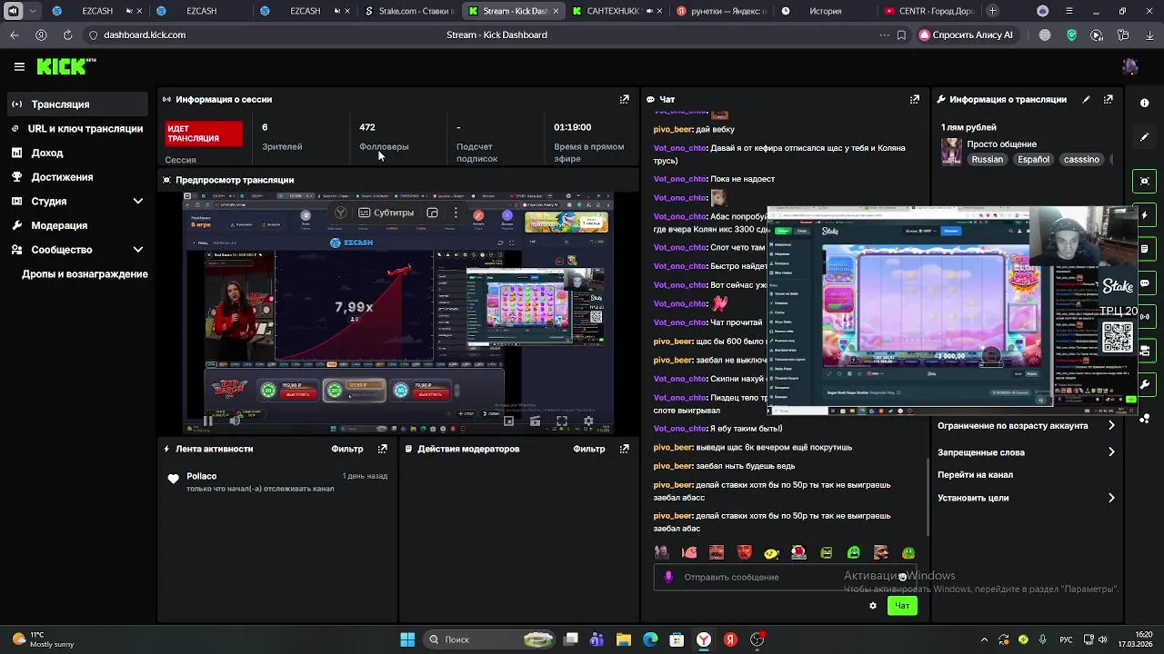Select the Russian tag chip
Viewport: 1164px width, 654px height.
pyautogui.click(x=987, y=159)
